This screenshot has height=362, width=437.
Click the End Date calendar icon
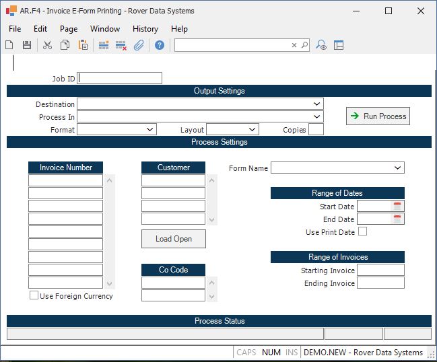[x=397, y=219]
